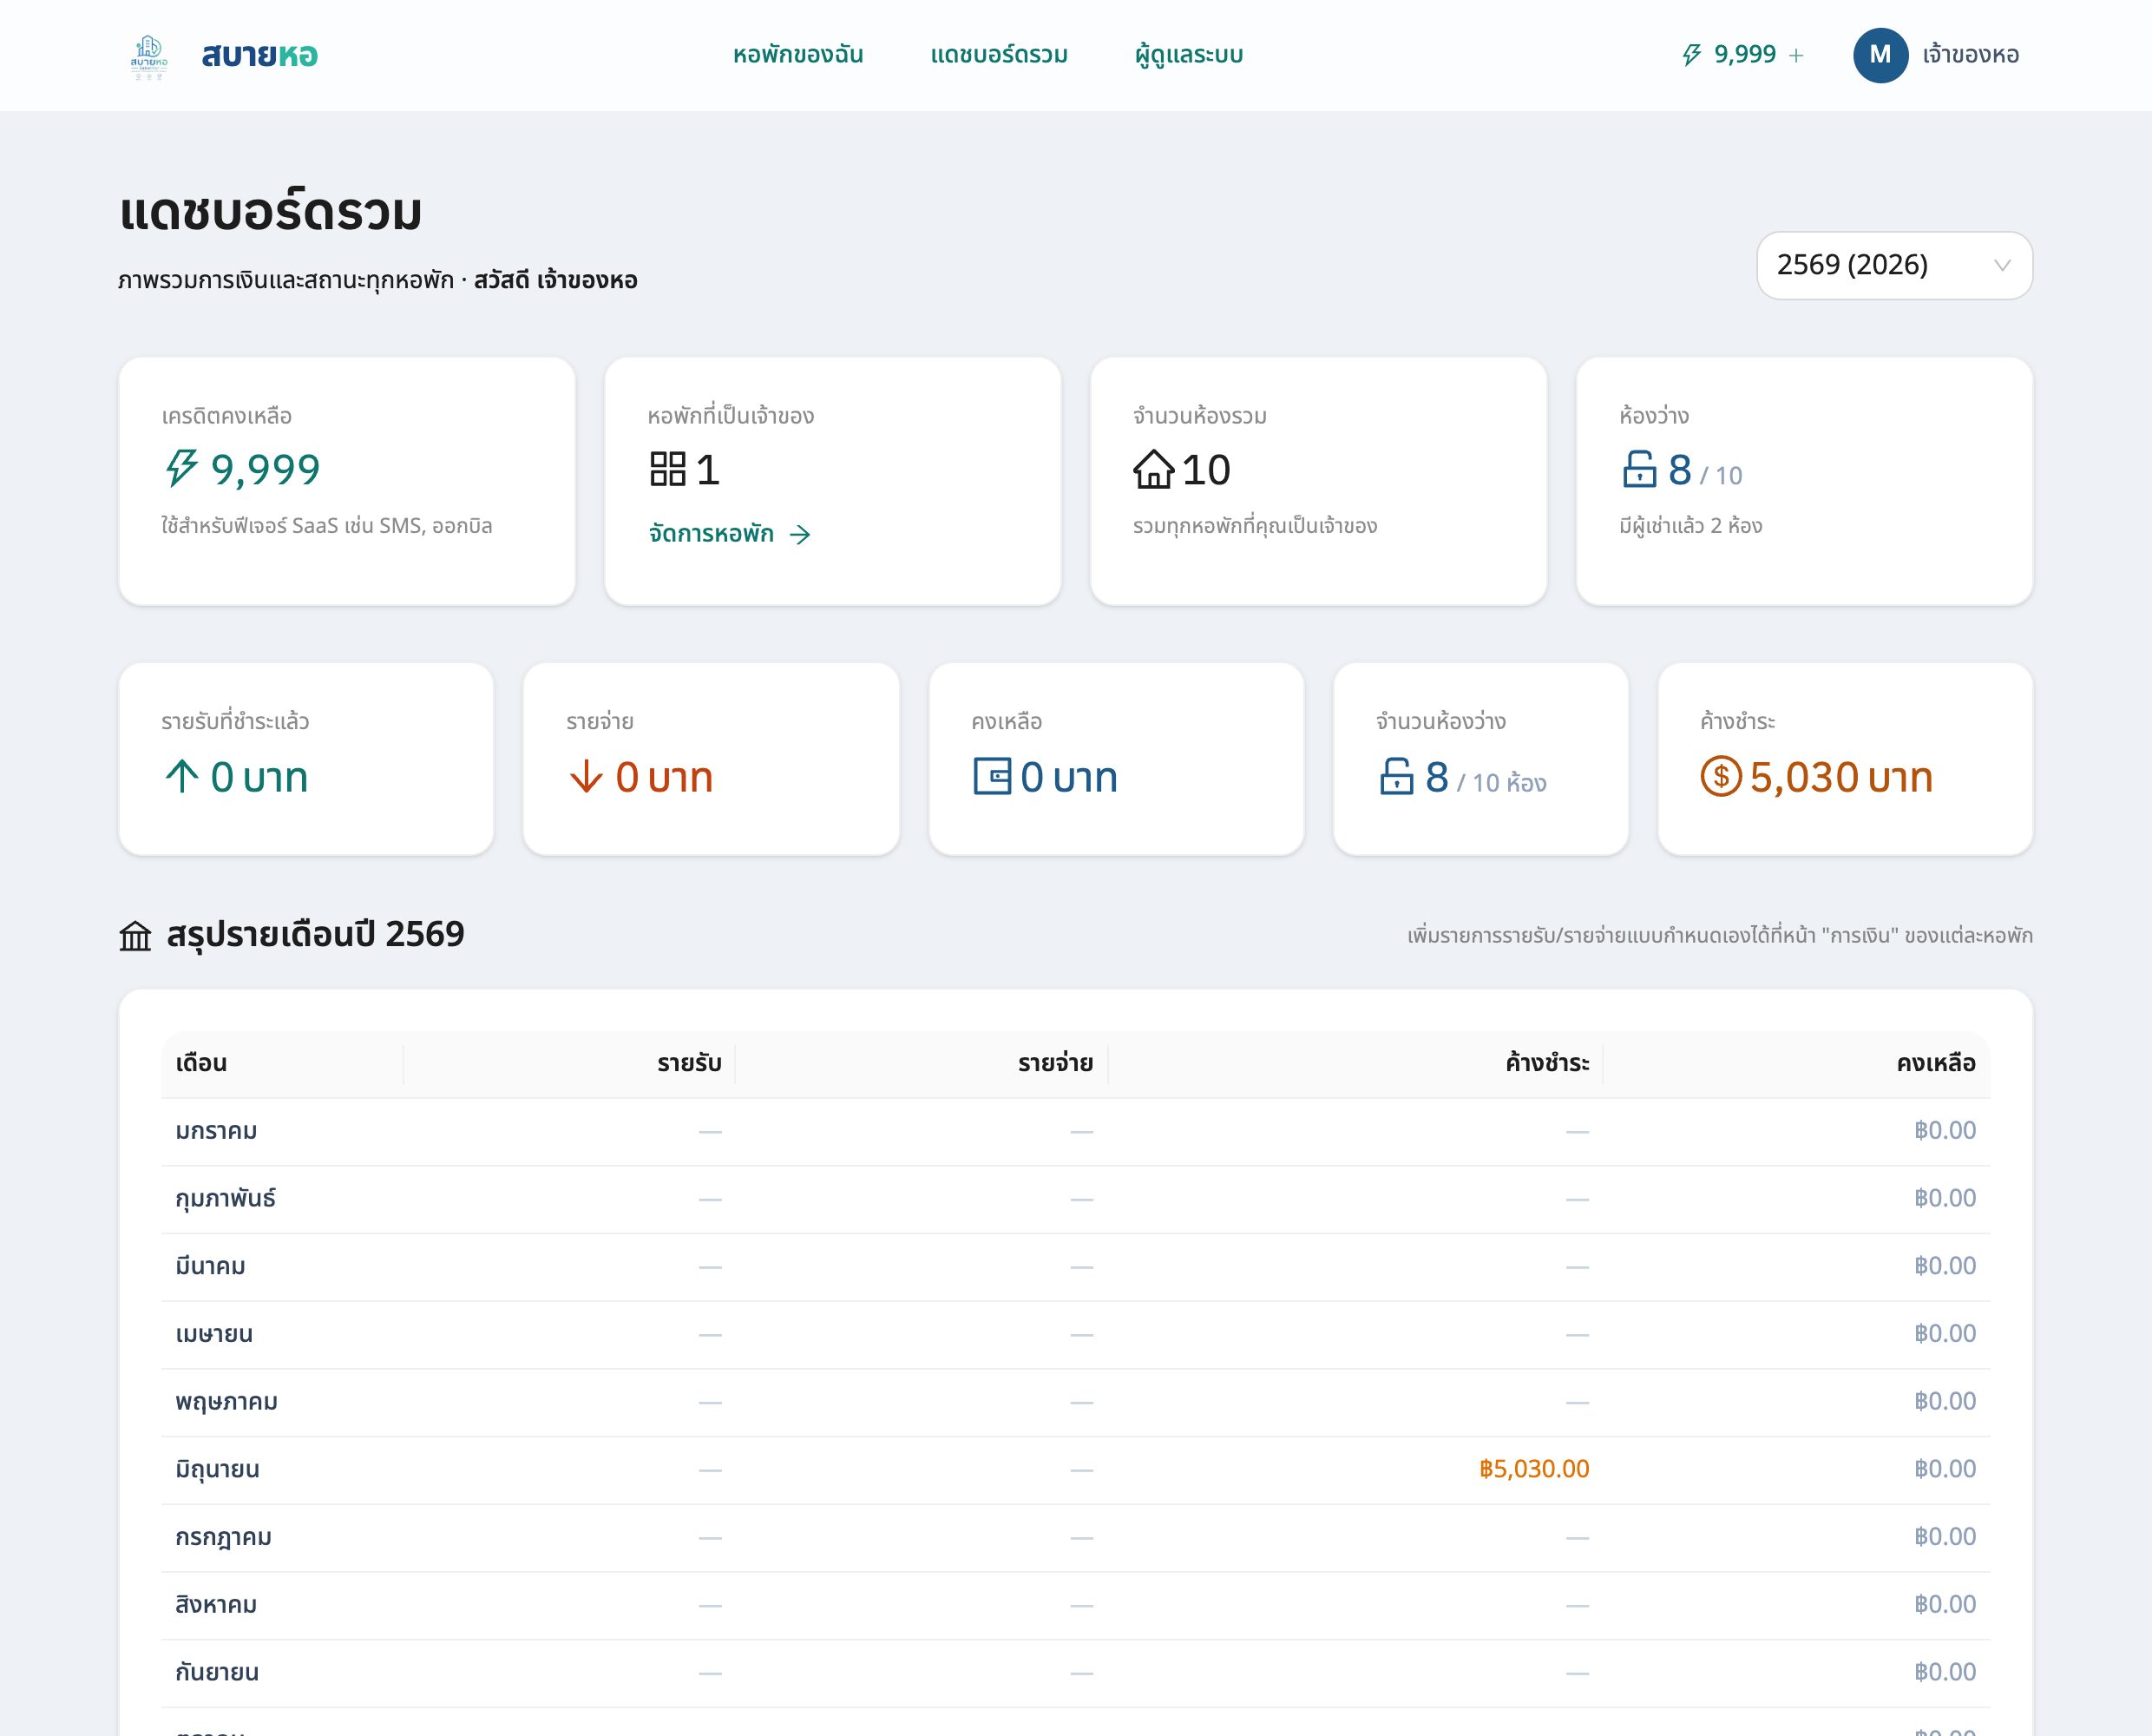Click grid icon in หอพักที่เป็นเจ้าของ card

point(667,469)
